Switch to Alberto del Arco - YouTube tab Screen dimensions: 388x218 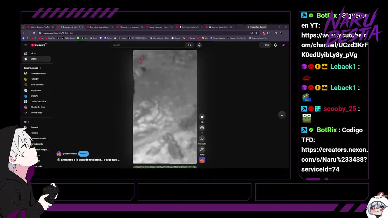click(x=40, y=27)
